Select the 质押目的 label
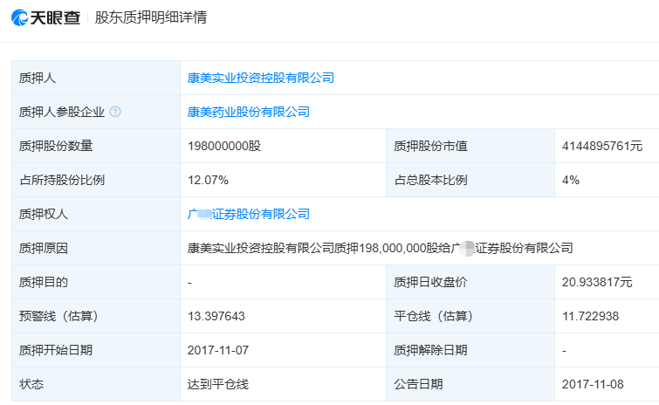This screenshot has width=659, height=405. [44, 282]
